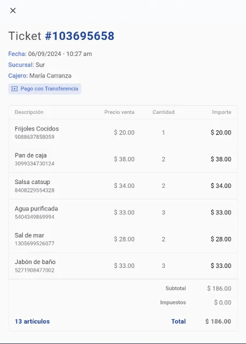The height and width of the screenshot is (344, 246).
Task: Select ticket number #103695658
Action: point(79,36)
